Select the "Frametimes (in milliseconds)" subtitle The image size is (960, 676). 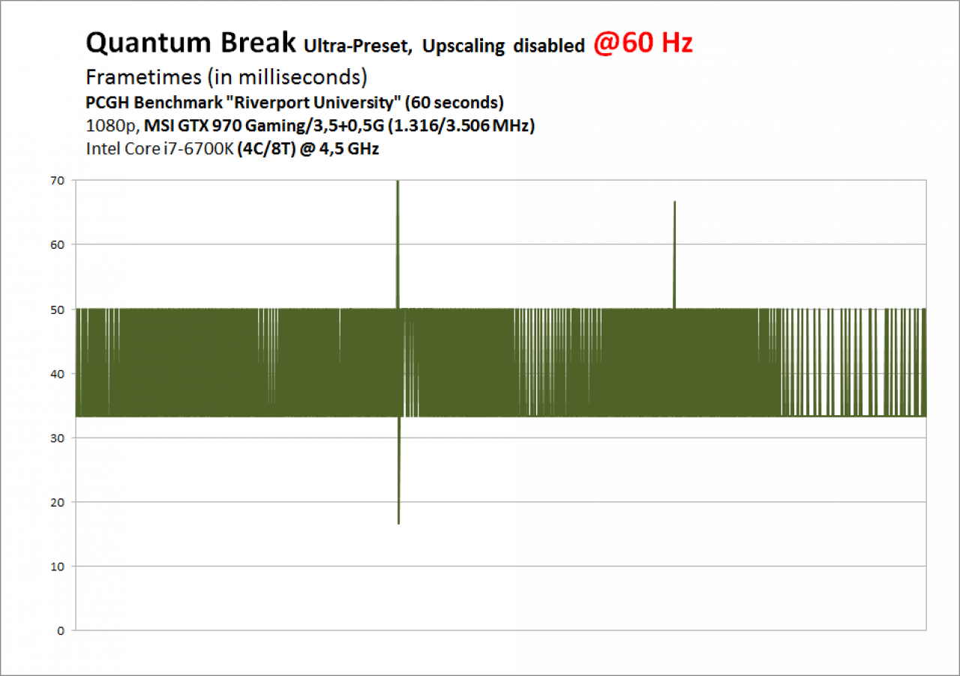pyautogui.click(x=226, y=77)
